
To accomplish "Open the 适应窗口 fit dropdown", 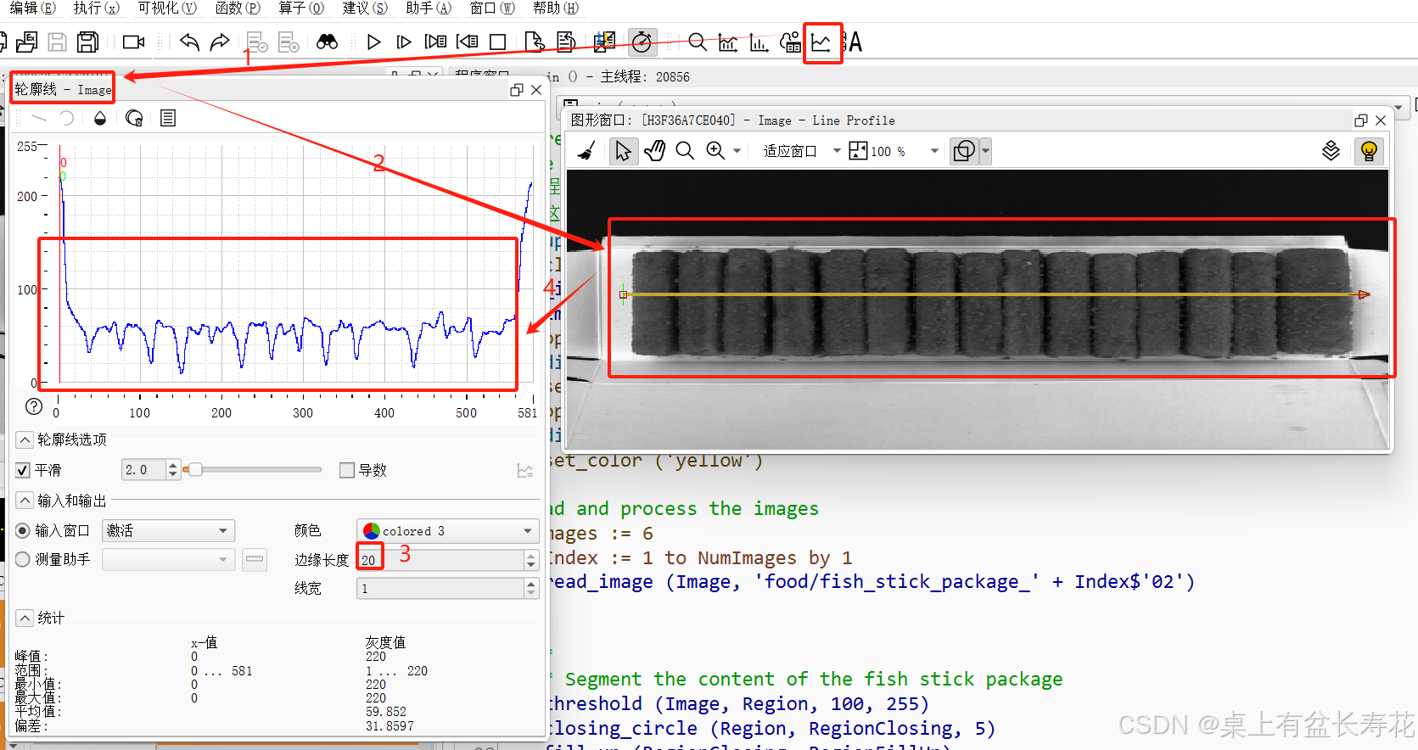I will (801, 151).
